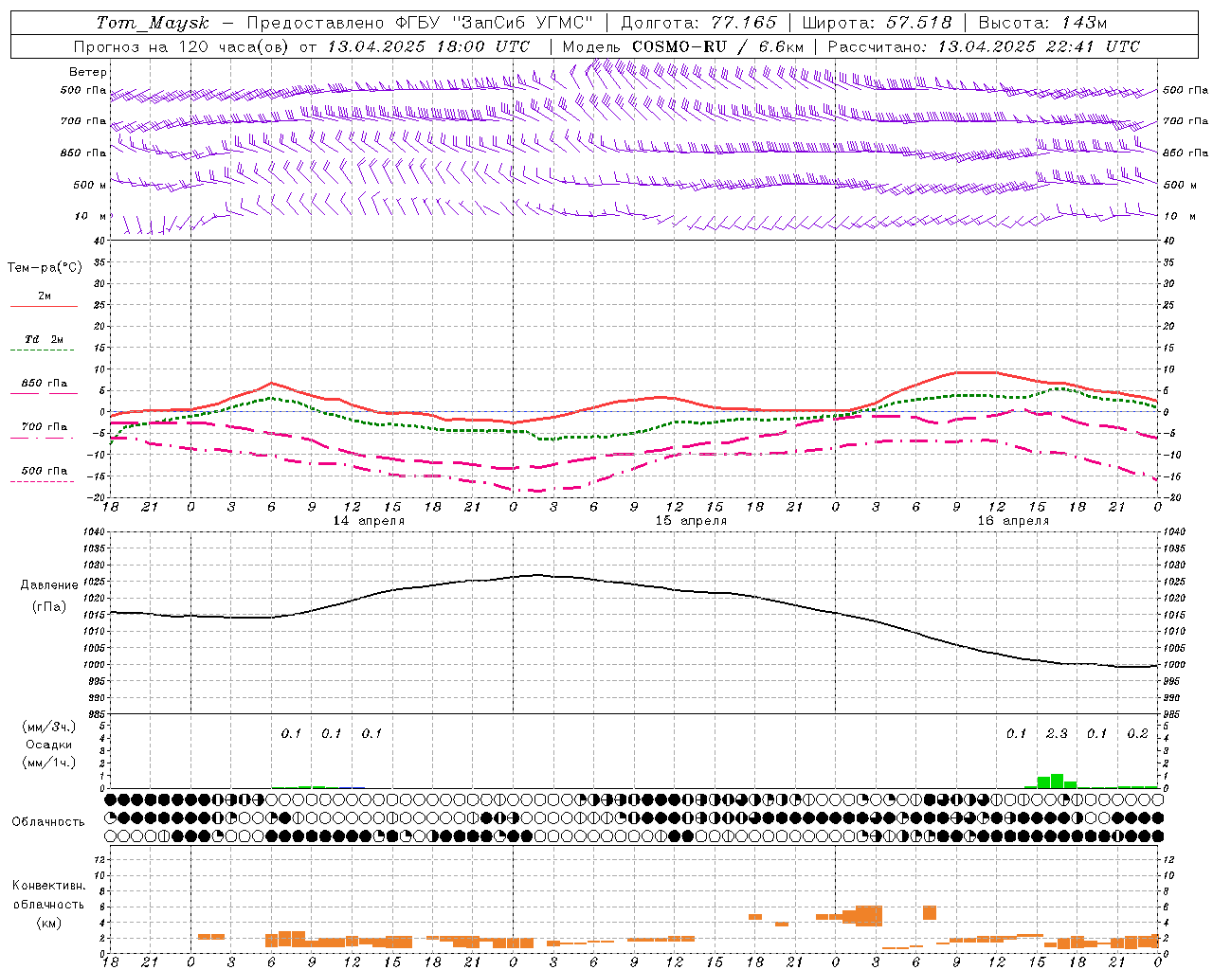The height and width of the screenshot is (970, 1213).
Task: Click the precipitation value 0.2
Action: tap(1137, 734)
